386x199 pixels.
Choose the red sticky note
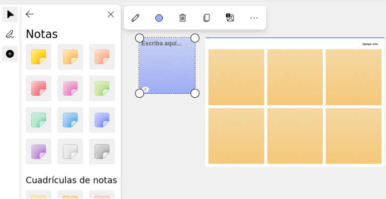coord(39,88)
